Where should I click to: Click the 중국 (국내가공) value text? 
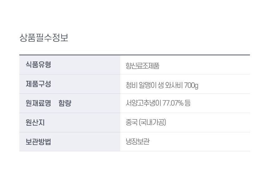pos(146,122)
